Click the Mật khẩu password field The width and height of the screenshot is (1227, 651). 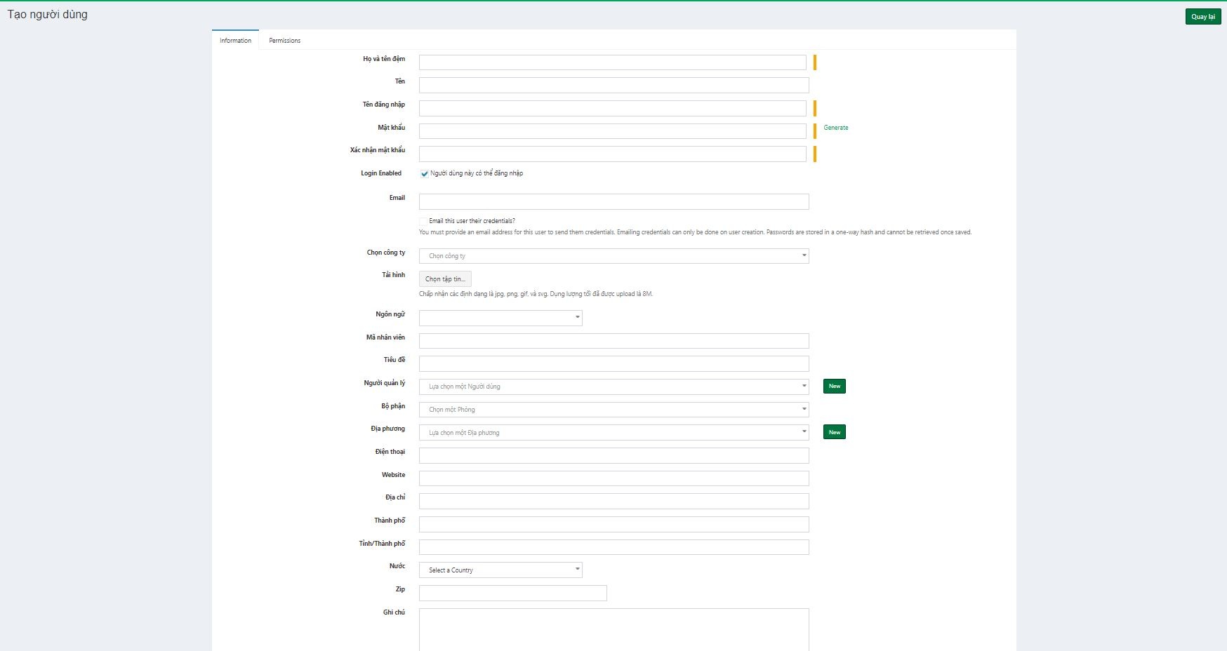(x=612, y=131)
